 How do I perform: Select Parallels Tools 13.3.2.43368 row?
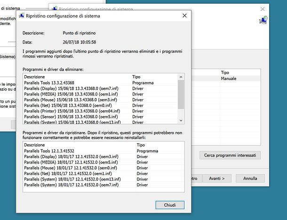(101, 83)
